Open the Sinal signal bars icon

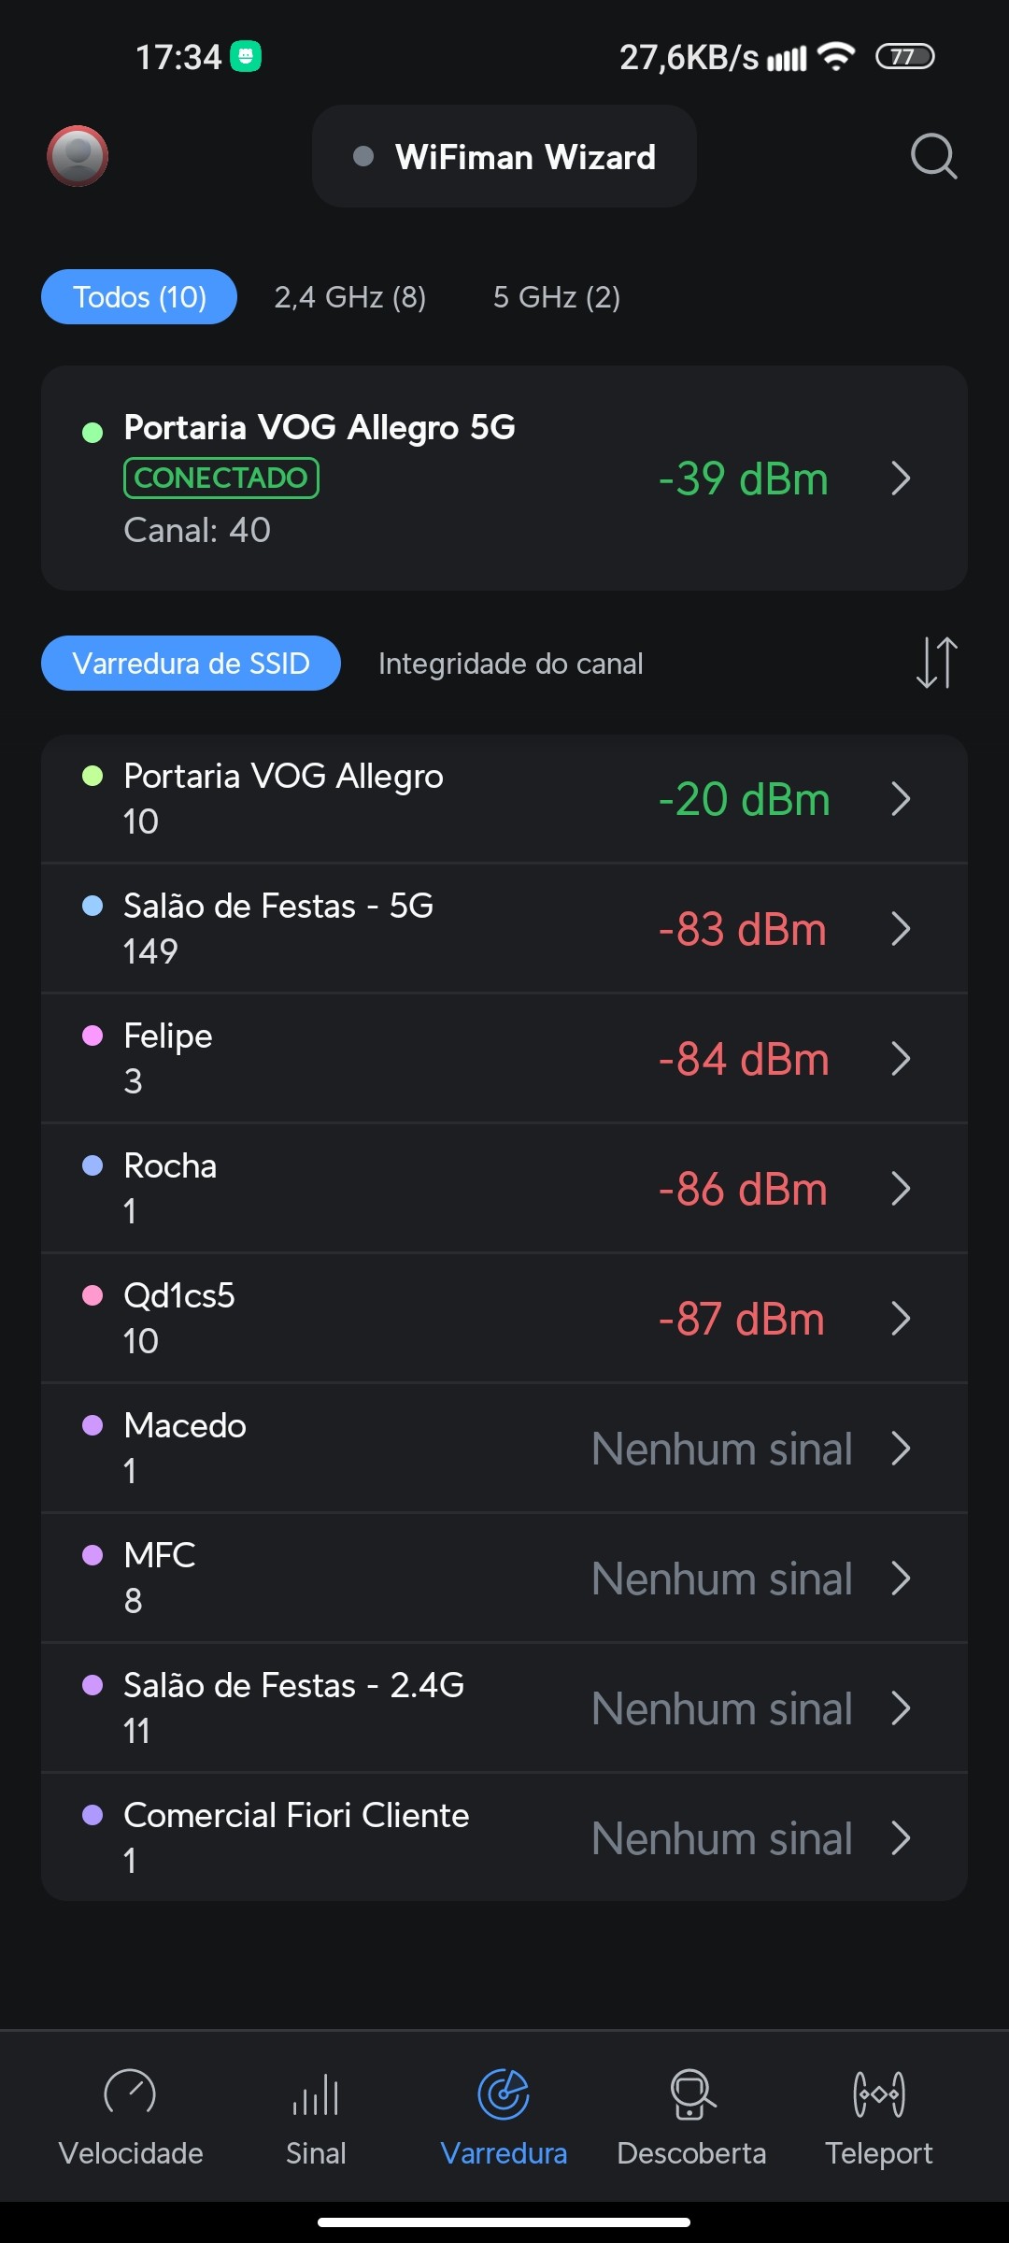[x=316, y=2093]
